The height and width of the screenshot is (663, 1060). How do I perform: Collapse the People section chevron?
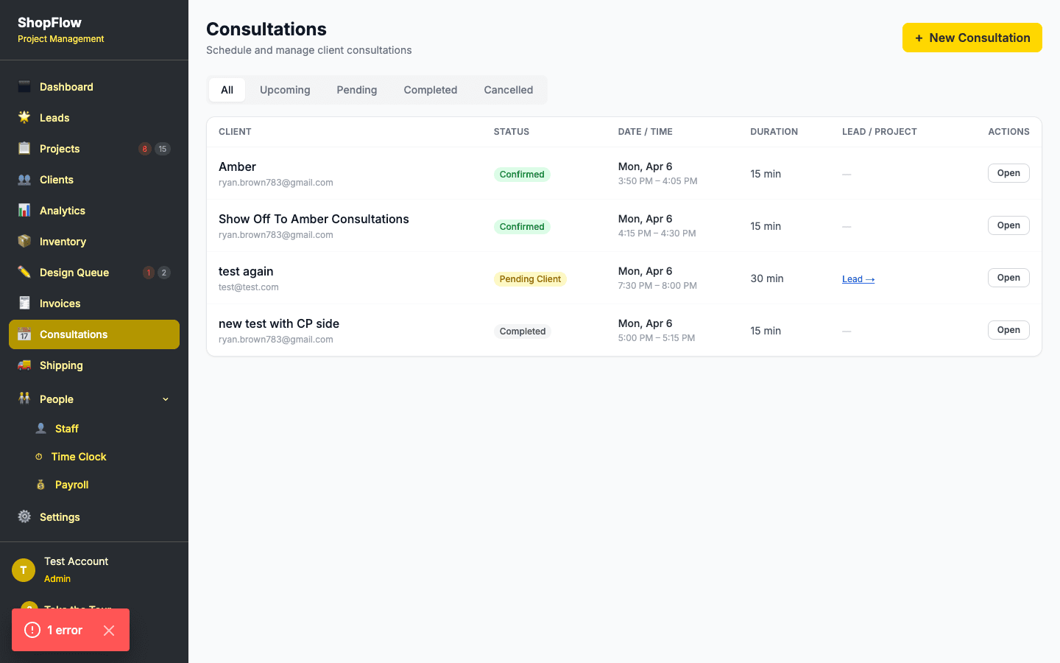click(165, 399)
